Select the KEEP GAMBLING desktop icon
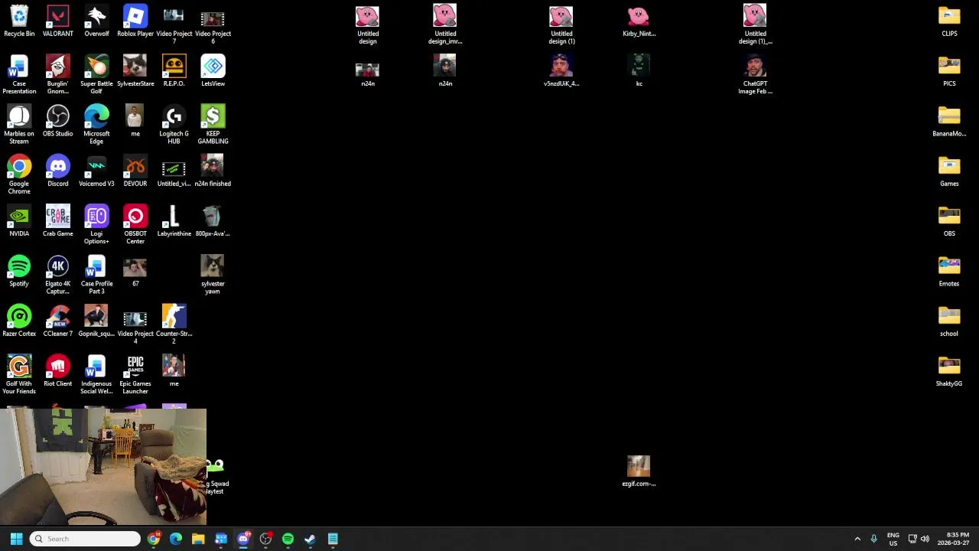The width and height of the screenshot is (979, 551). click(x=213, y=125)
